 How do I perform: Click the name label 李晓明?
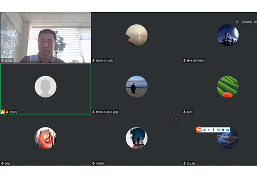click(x=100, y=163)
